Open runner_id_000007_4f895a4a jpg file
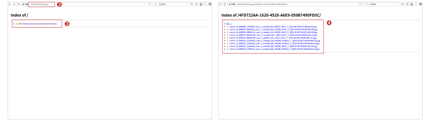Image resolution: width=430 pixels, height=121 pixels. tap(273, 29)
